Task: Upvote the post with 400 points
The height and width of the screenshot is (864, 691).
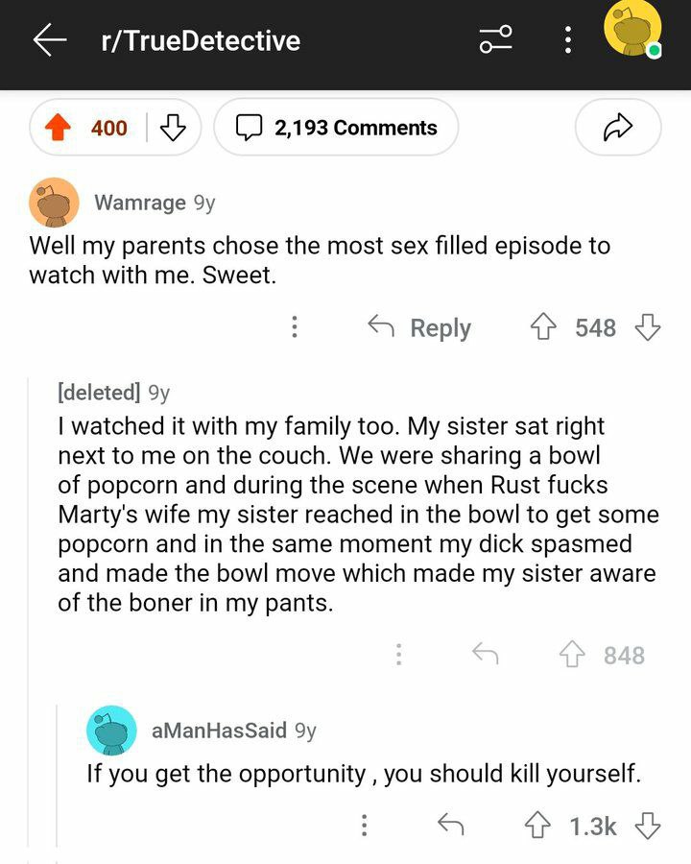Action: click(60, 128)
